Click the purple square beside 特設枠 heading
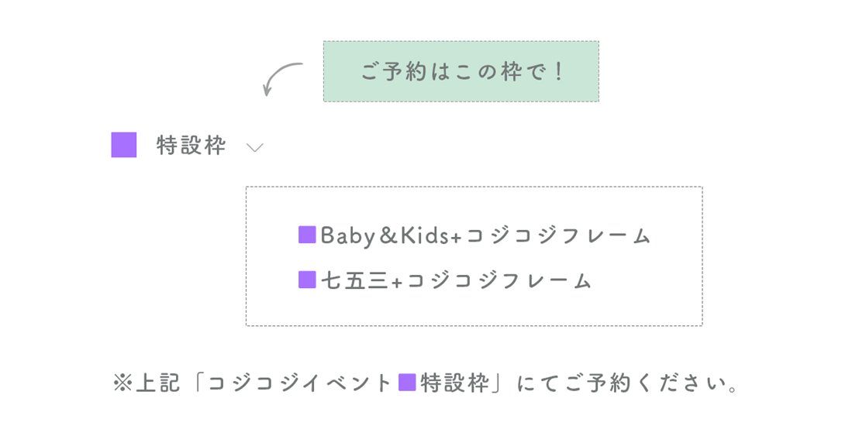Viewport: 845px width, 443px height. coord(124,145)
